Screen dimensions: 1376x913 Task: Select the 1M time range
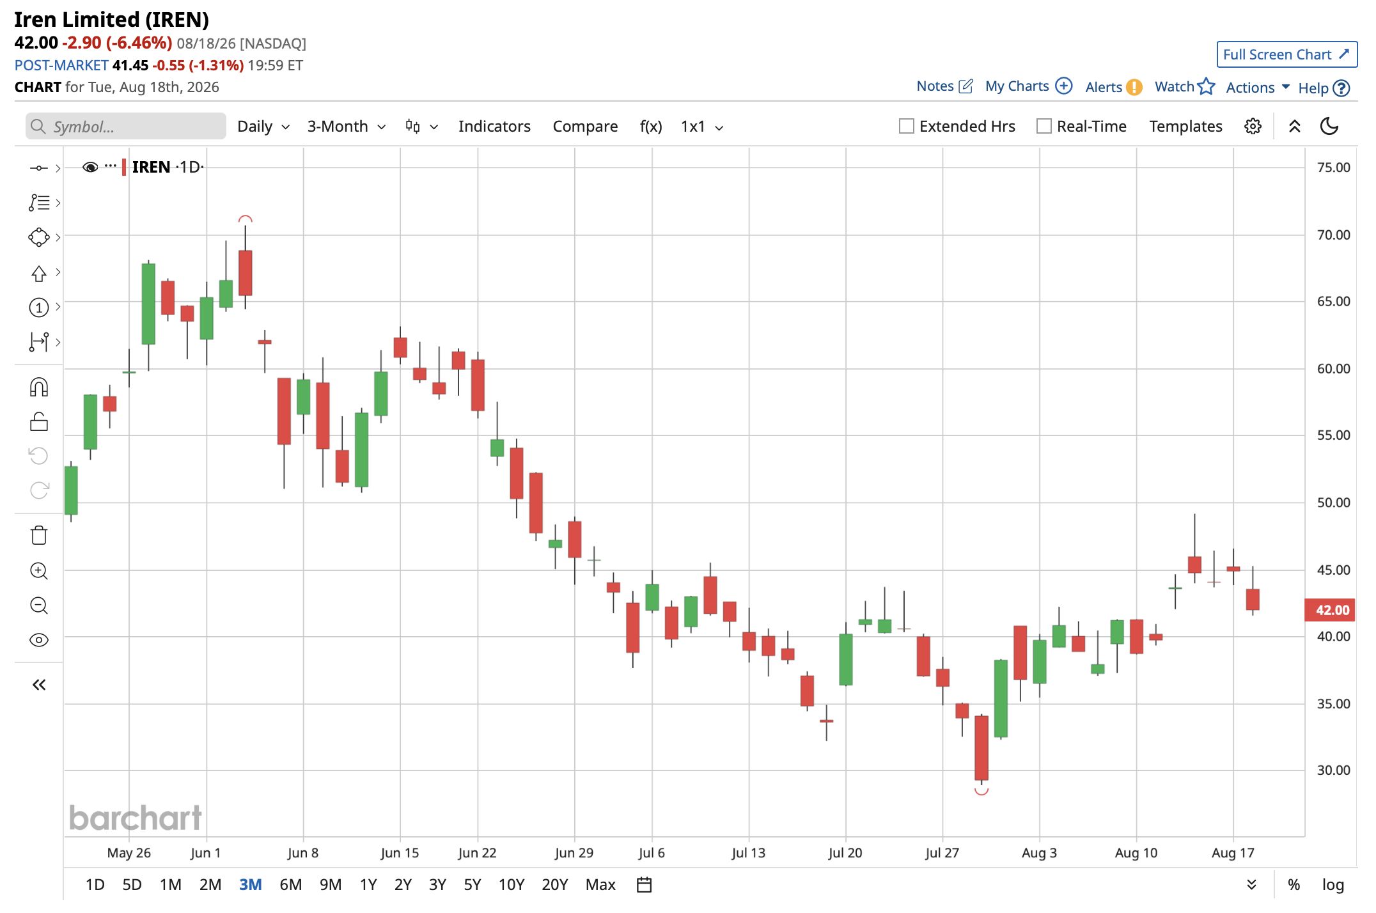tap(170, 884)
